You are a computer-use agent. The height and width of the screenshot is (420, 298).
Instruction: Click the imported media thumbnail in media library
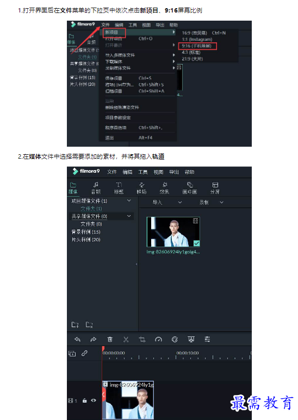click(x=173, y=231)
